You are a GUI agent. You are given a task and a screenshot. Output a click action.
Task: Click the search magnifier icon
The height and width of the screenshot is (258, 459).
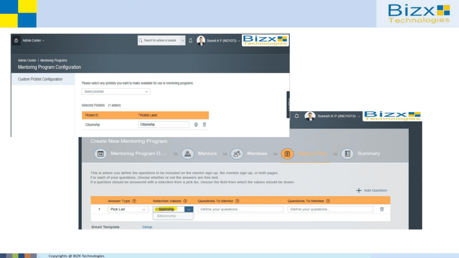141,40
